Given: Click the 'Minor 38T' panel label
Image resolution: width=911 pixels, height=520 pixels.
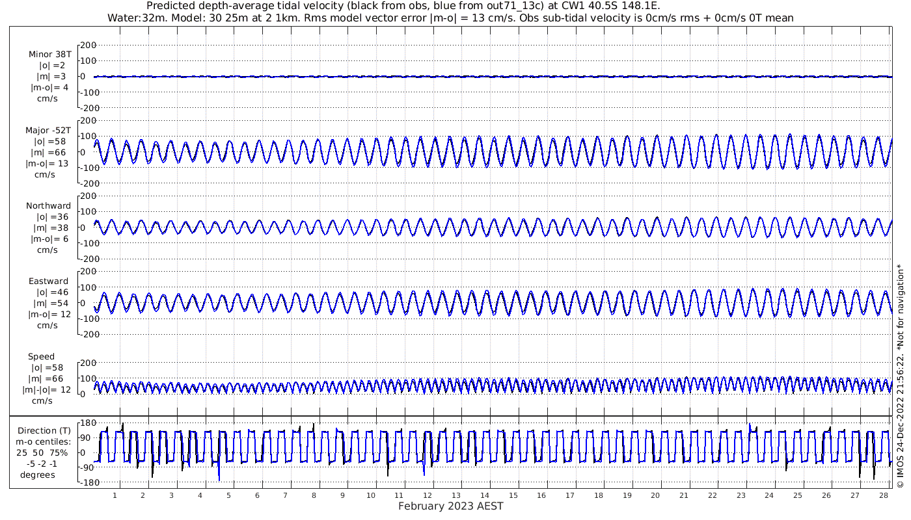Looking at the screenshot, I should click(x=50, y=55).
